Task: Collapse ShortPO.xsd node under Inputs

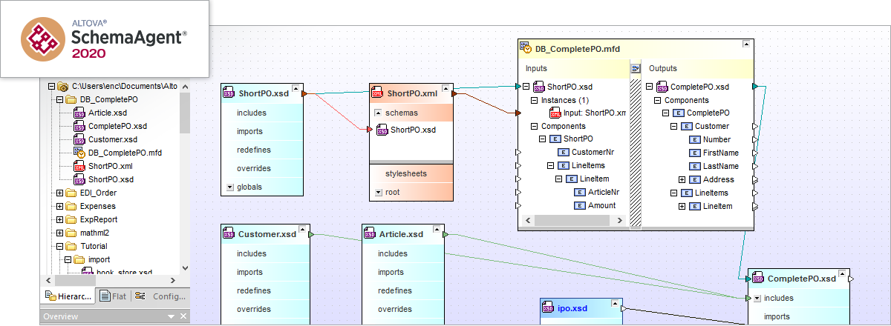Action: point(526,87)
